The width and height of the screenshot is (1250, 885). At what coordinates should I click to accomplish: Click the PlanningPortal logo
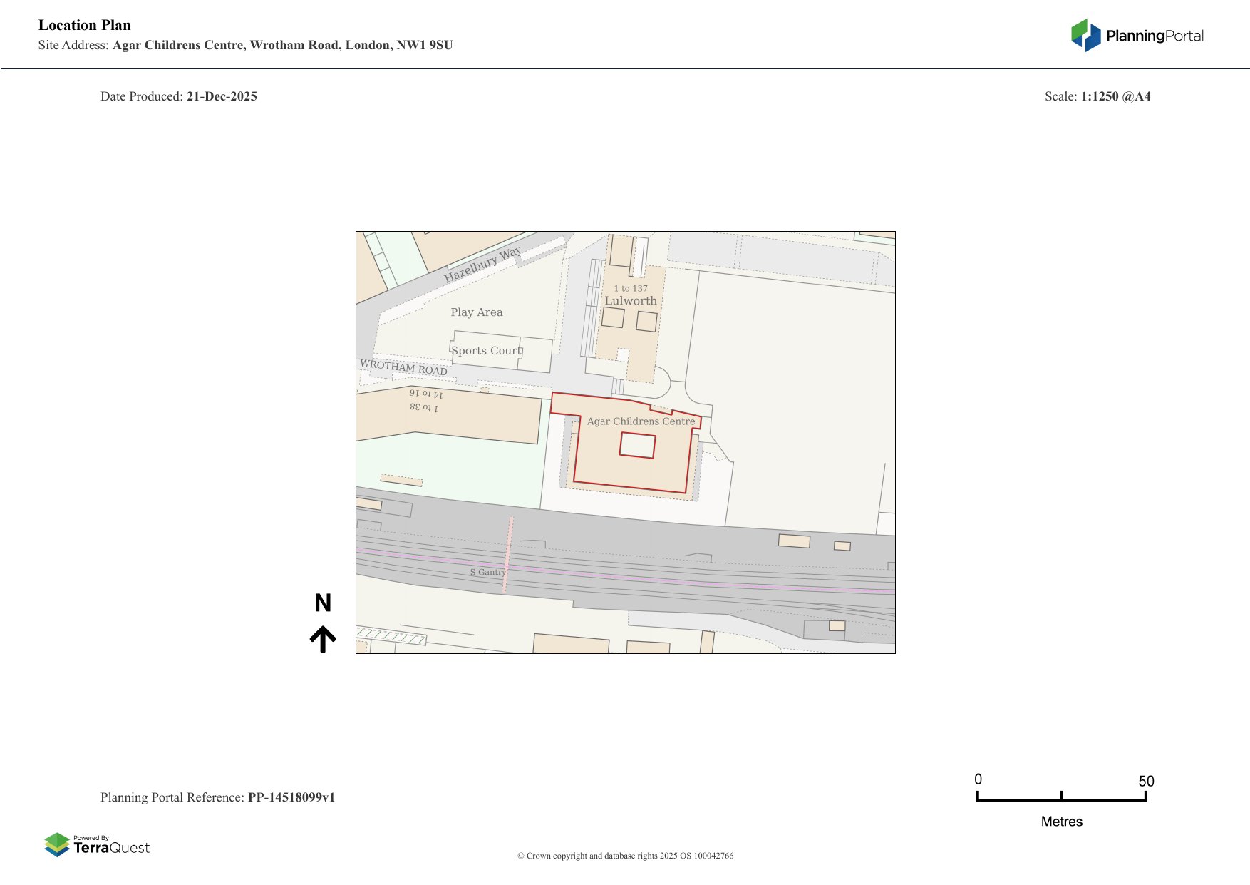1135,33
